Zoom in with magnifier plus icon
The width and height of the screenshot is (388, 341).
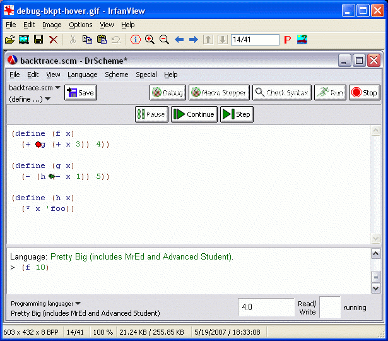[x=150, y=40]
